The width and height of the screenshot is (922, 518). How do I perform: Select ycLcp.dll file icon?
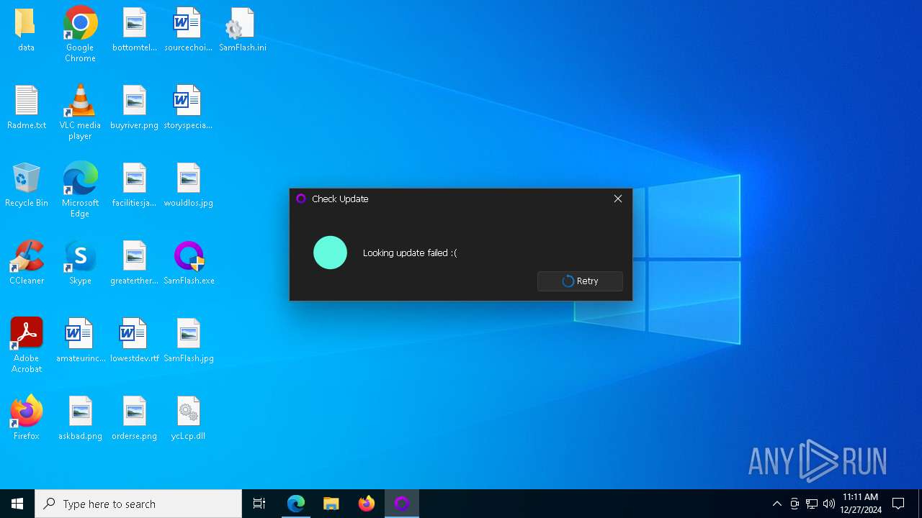pyautogui.click(x=189, y=419)
